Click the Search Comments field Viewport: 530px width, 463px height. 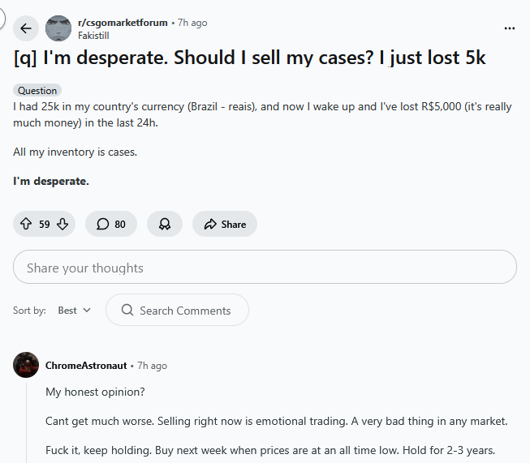[185, 310]
